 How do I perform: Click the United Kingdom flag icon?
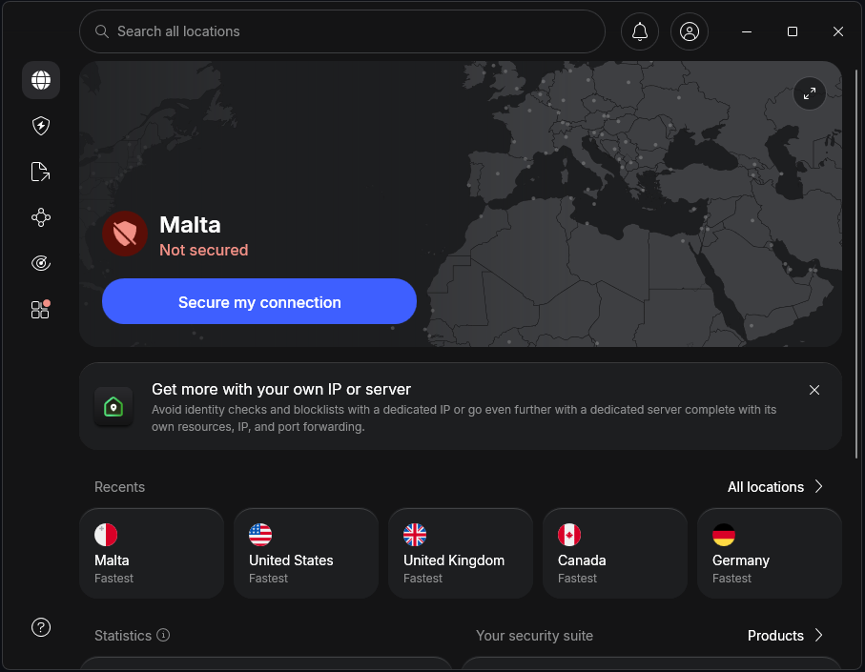click(x=415, y=535)
